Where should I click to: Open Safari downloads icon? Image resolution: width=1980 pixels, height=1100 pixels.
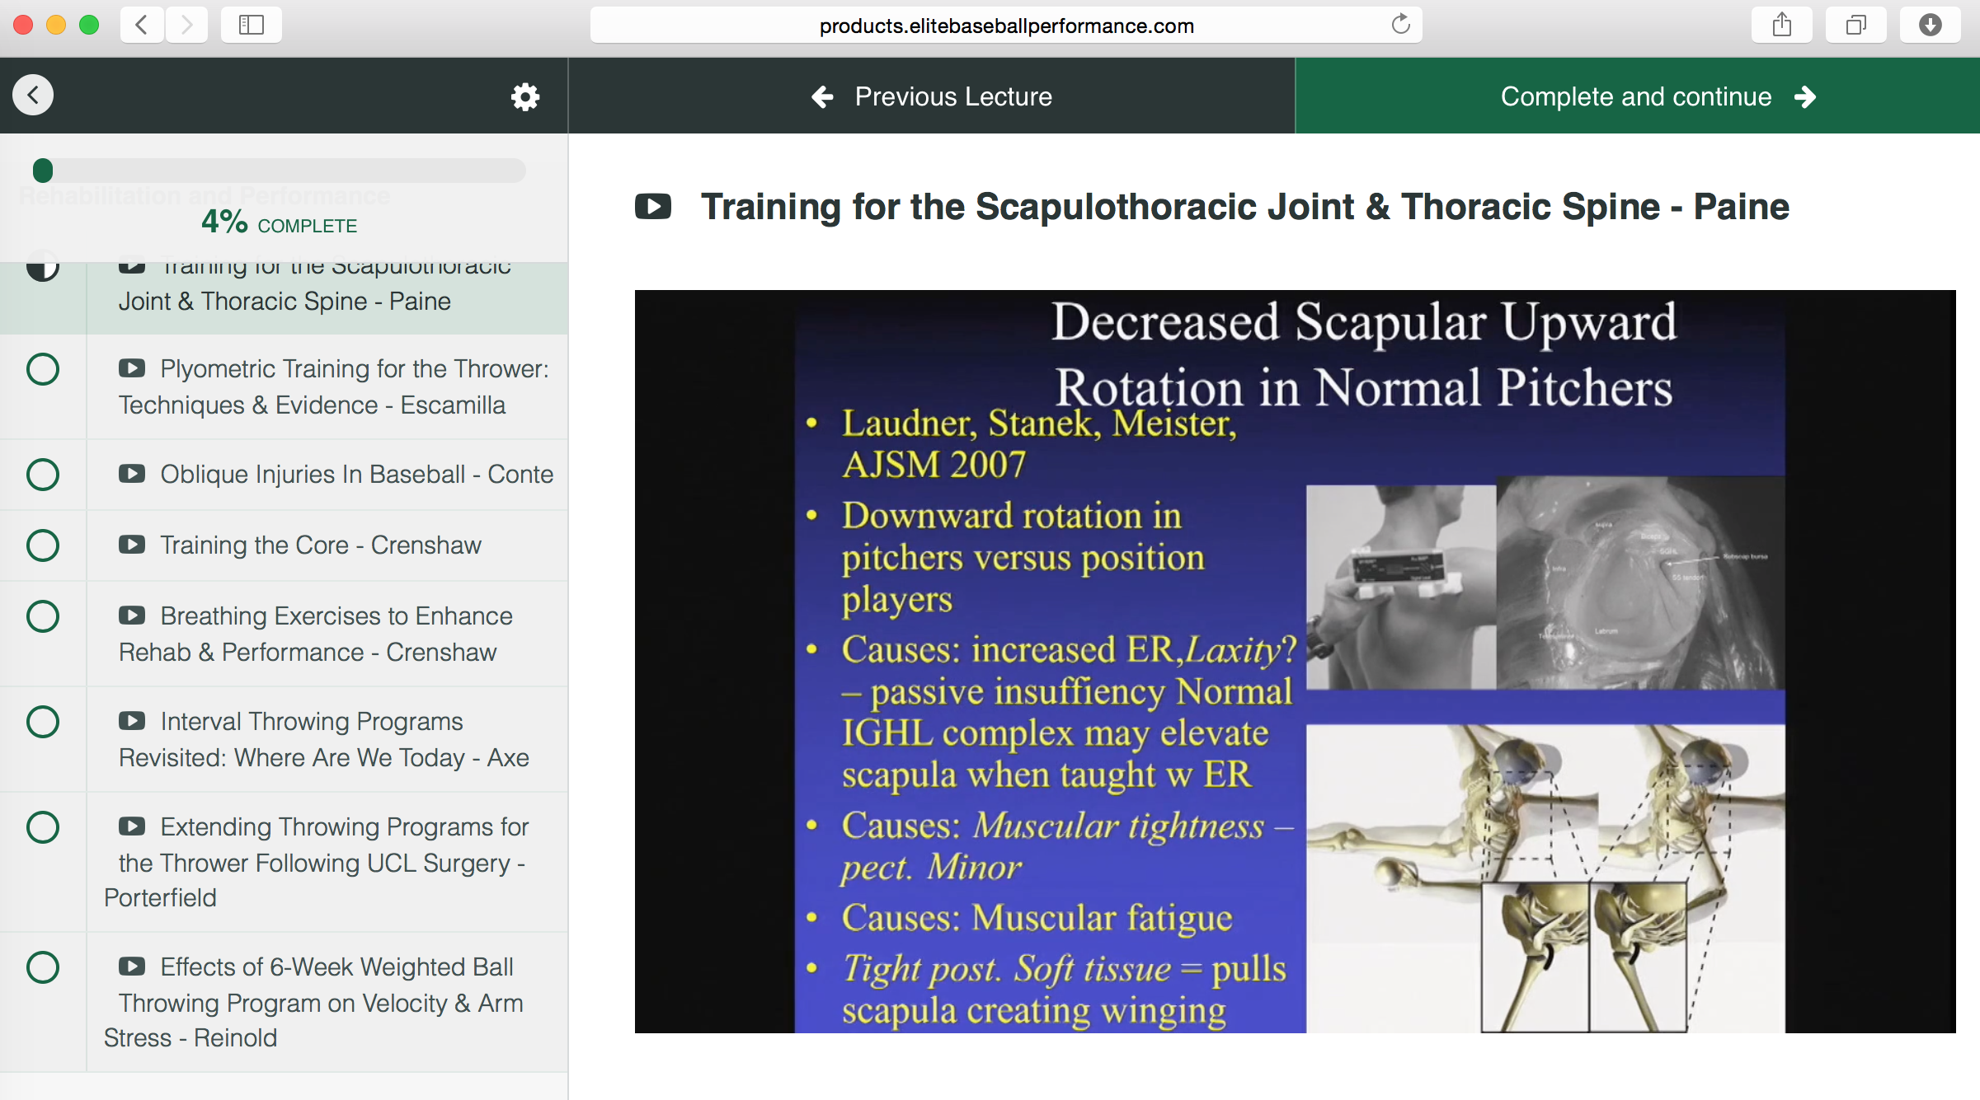tap(1930, 25)
